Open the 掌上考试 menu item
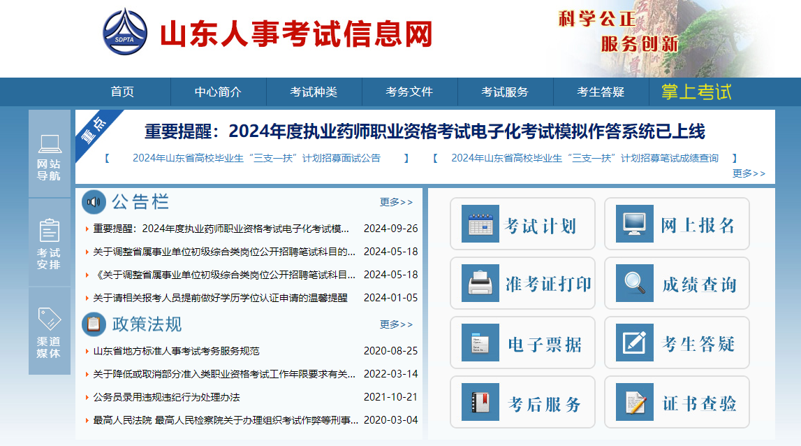801x446 pixels. 696,92
